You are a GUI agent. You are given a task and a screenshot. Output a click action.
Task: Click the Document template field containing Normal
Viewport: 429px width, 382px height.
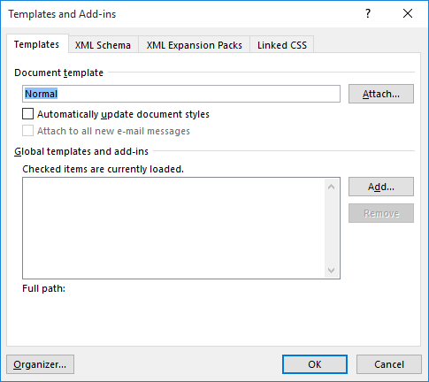tap(181, 94)
